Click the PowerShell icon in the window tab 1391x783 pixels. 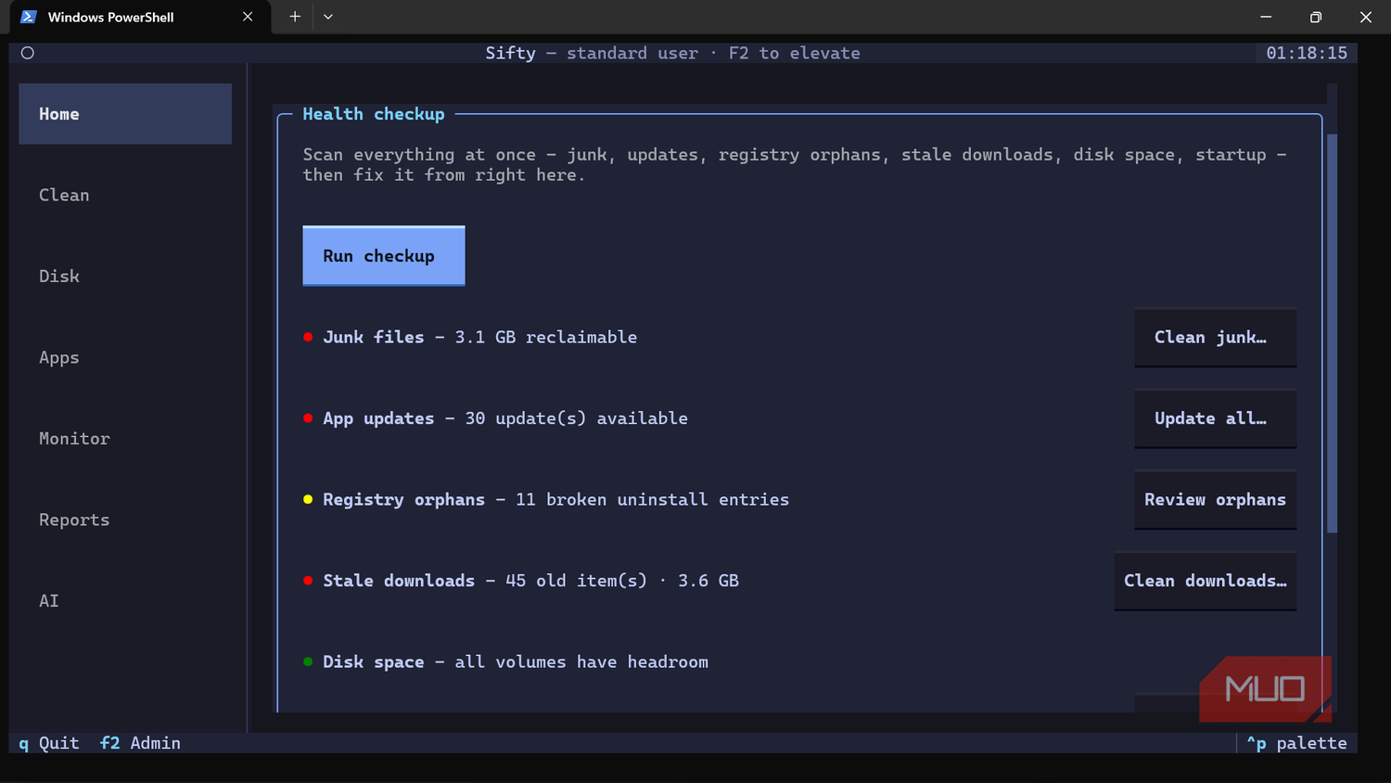29,17
